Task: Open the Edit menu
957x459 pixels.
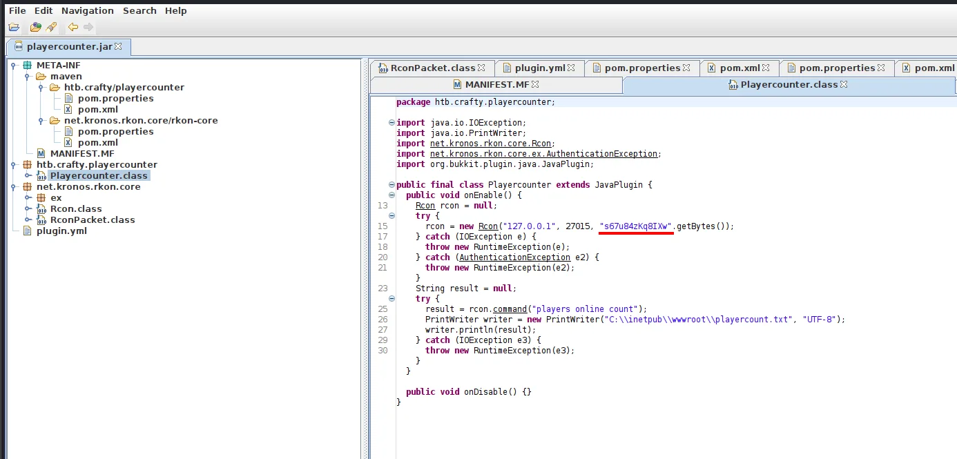Action: pos(43,10)
